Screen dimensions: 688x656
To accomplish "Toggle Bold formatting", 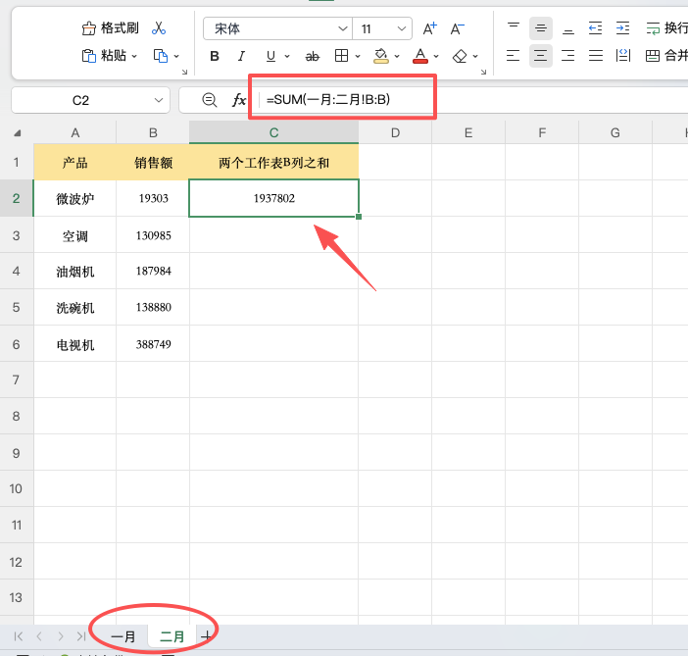I will point(215,56).
